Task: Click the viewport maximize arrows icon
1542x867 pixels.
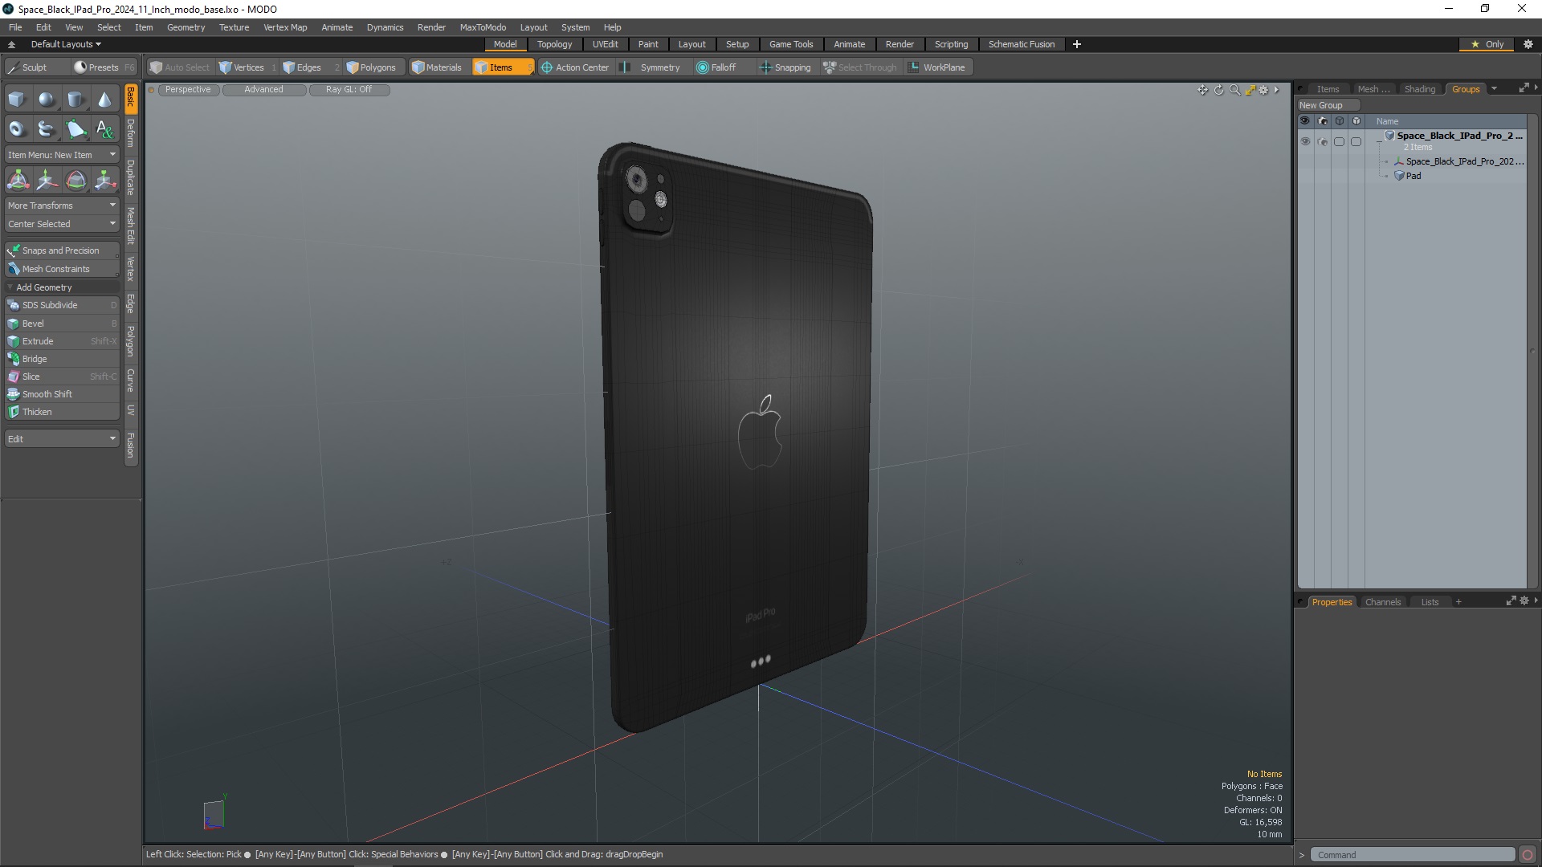Action: tap(1250, 90)
